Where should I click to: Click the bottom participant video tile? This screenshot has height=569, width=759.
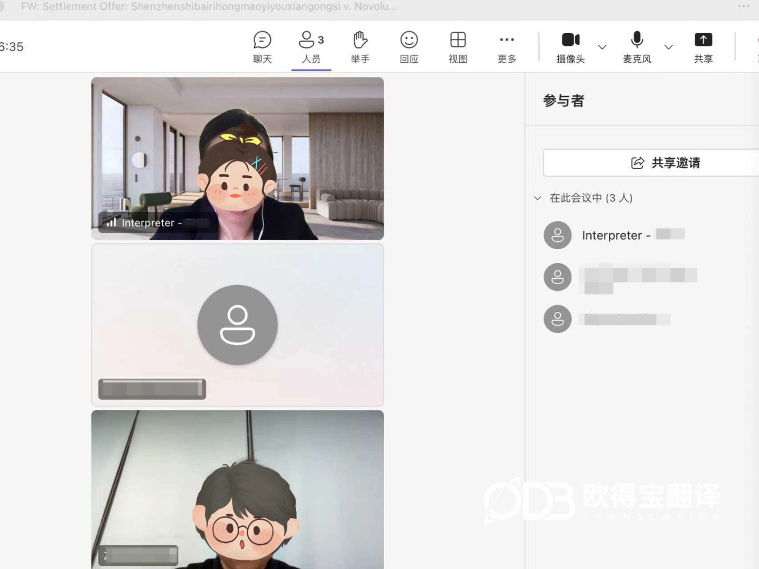pos(238,490)
